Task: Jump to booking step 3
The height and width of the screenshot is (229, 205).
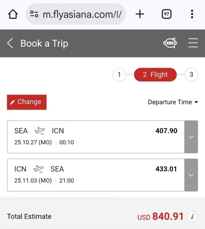Action: click(x=191, y=75)
